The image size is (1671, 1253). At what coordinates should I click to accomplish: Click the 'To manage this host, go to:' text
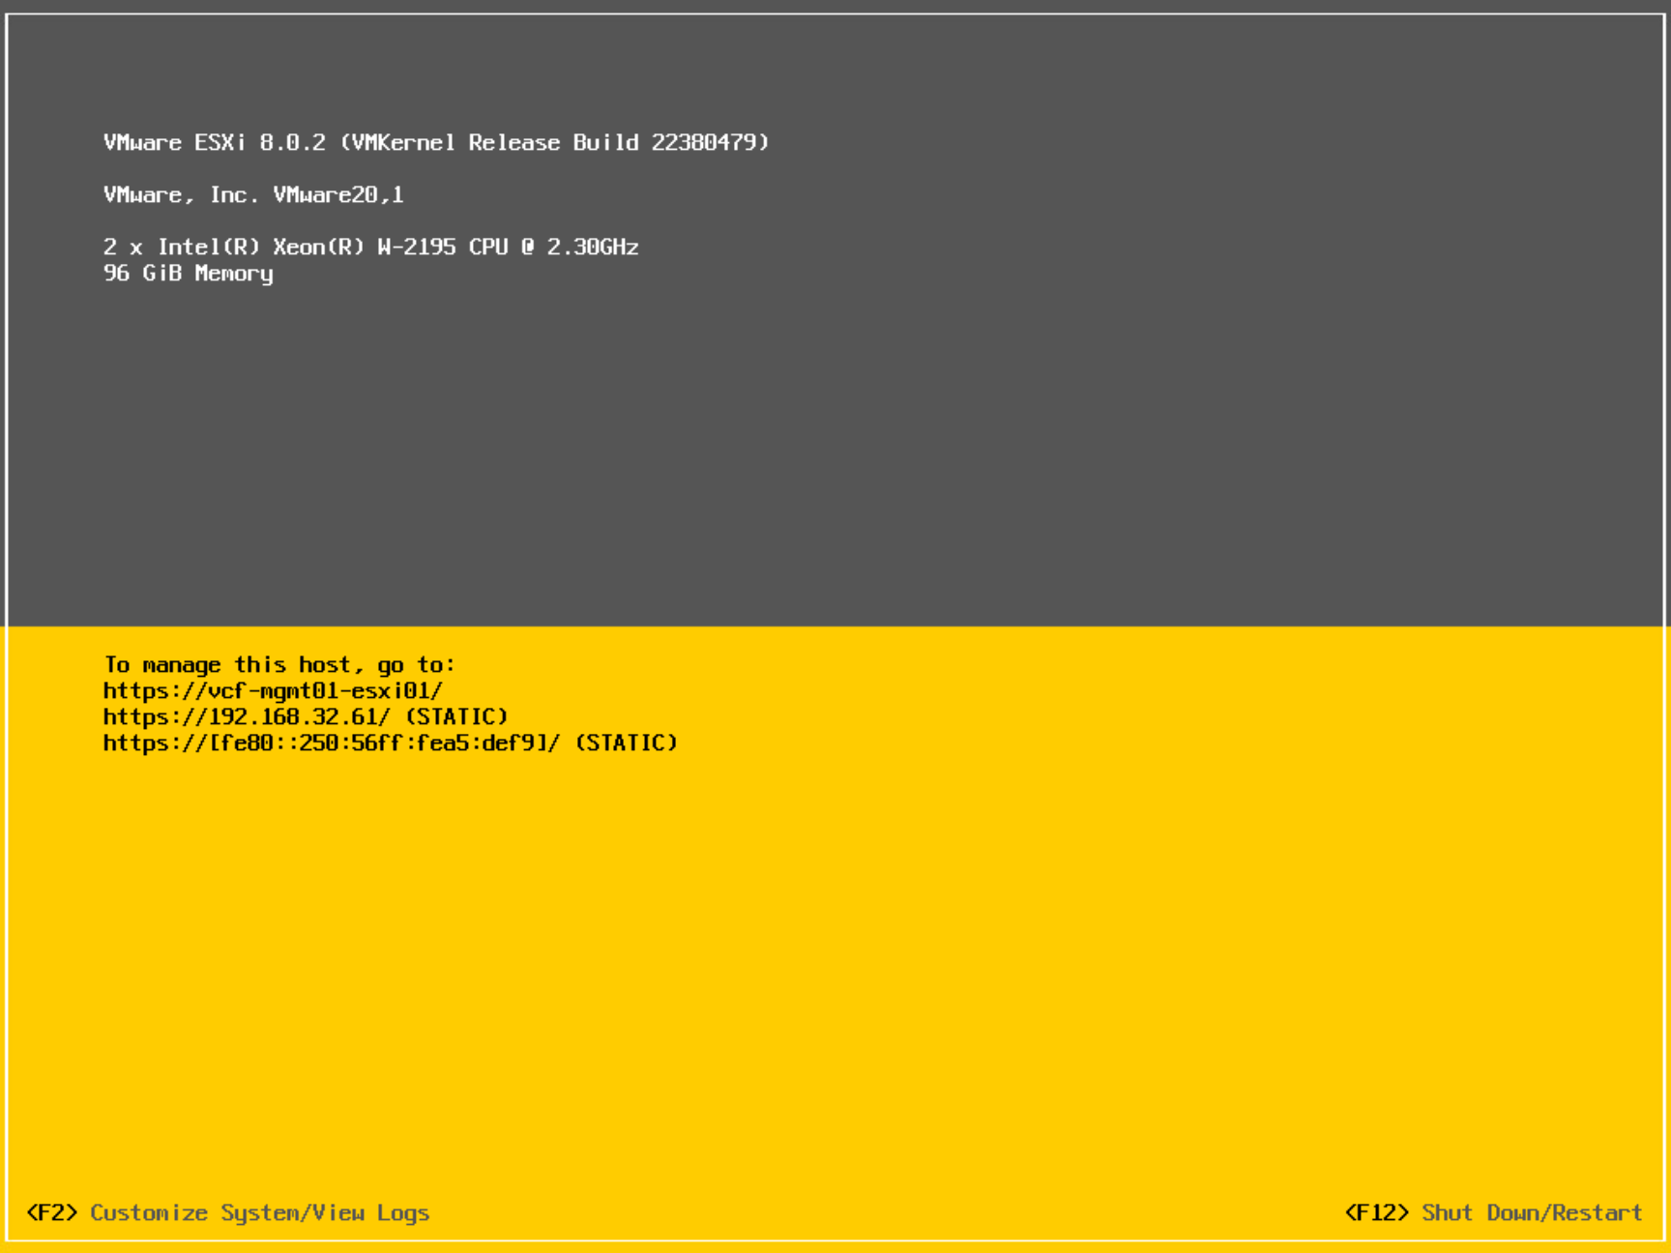click(278, 664)
